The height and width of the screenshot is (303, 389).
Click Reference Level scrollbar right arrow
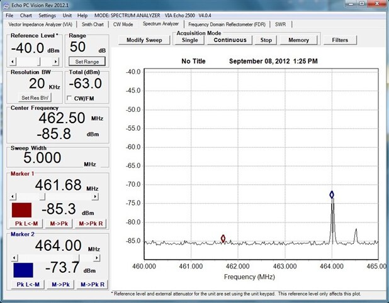[55, 62]
